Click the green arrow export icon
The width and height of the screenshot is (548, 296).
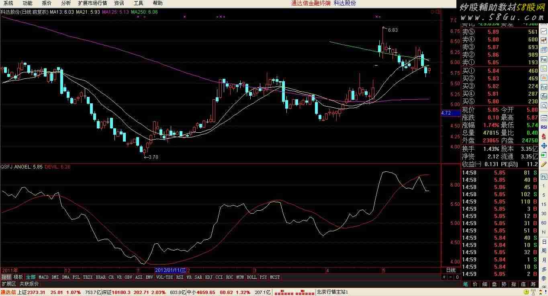pos(544,155)
